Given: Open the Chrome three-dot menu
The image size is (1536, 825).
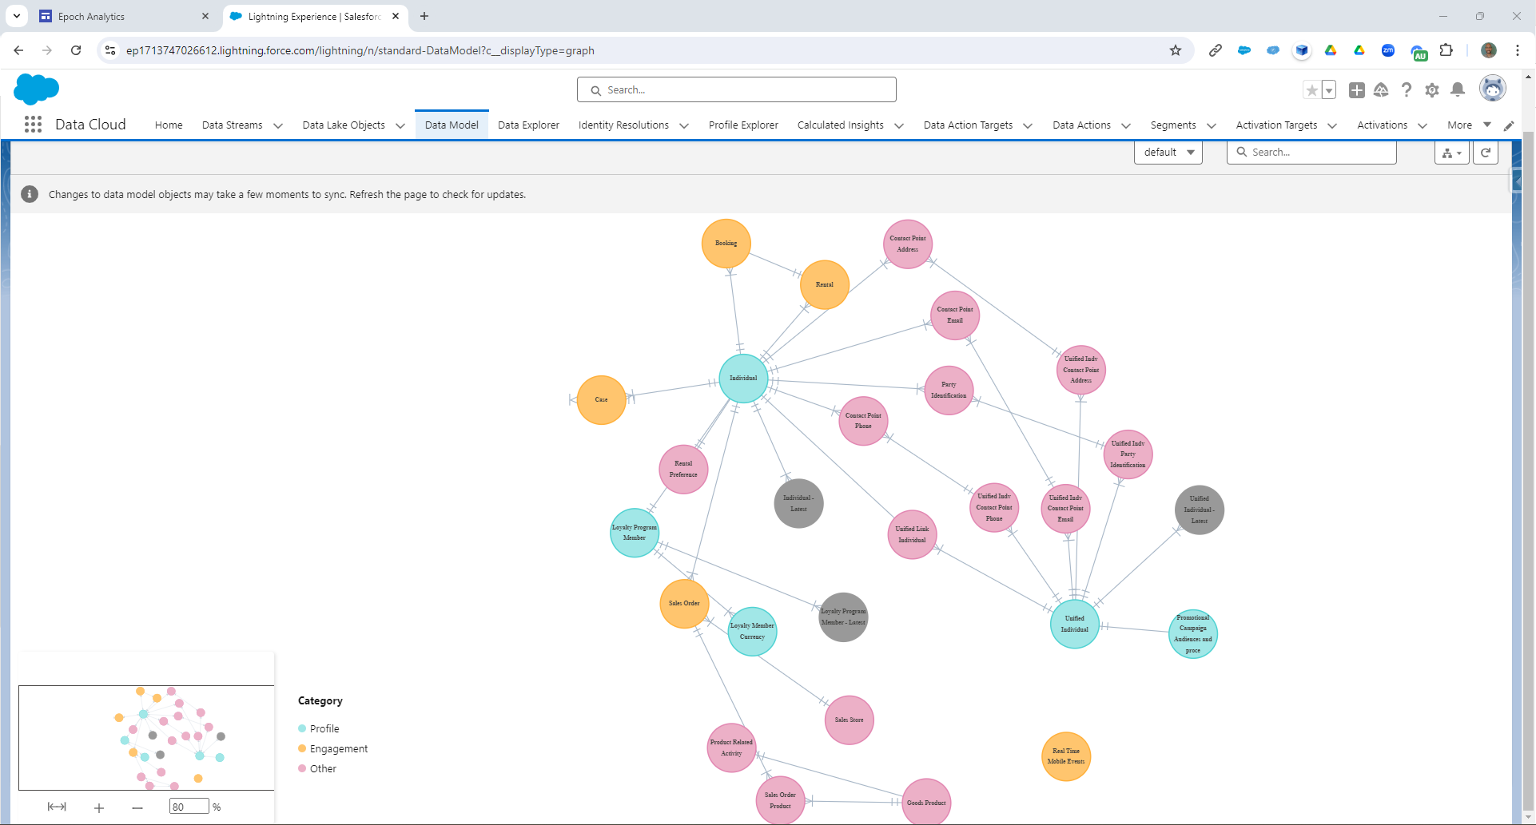Looking at the screenshot, I should (x=1518, y=50).
